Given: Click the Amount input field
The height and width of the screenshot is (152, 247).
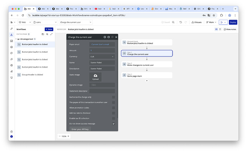Looking at the screenshot, I should point(102,50).
